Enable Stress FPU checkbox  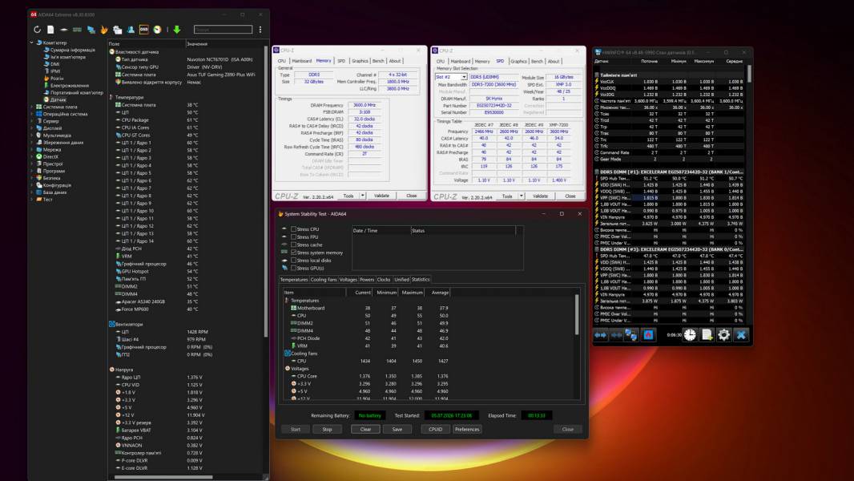click(x=293, y=237)
